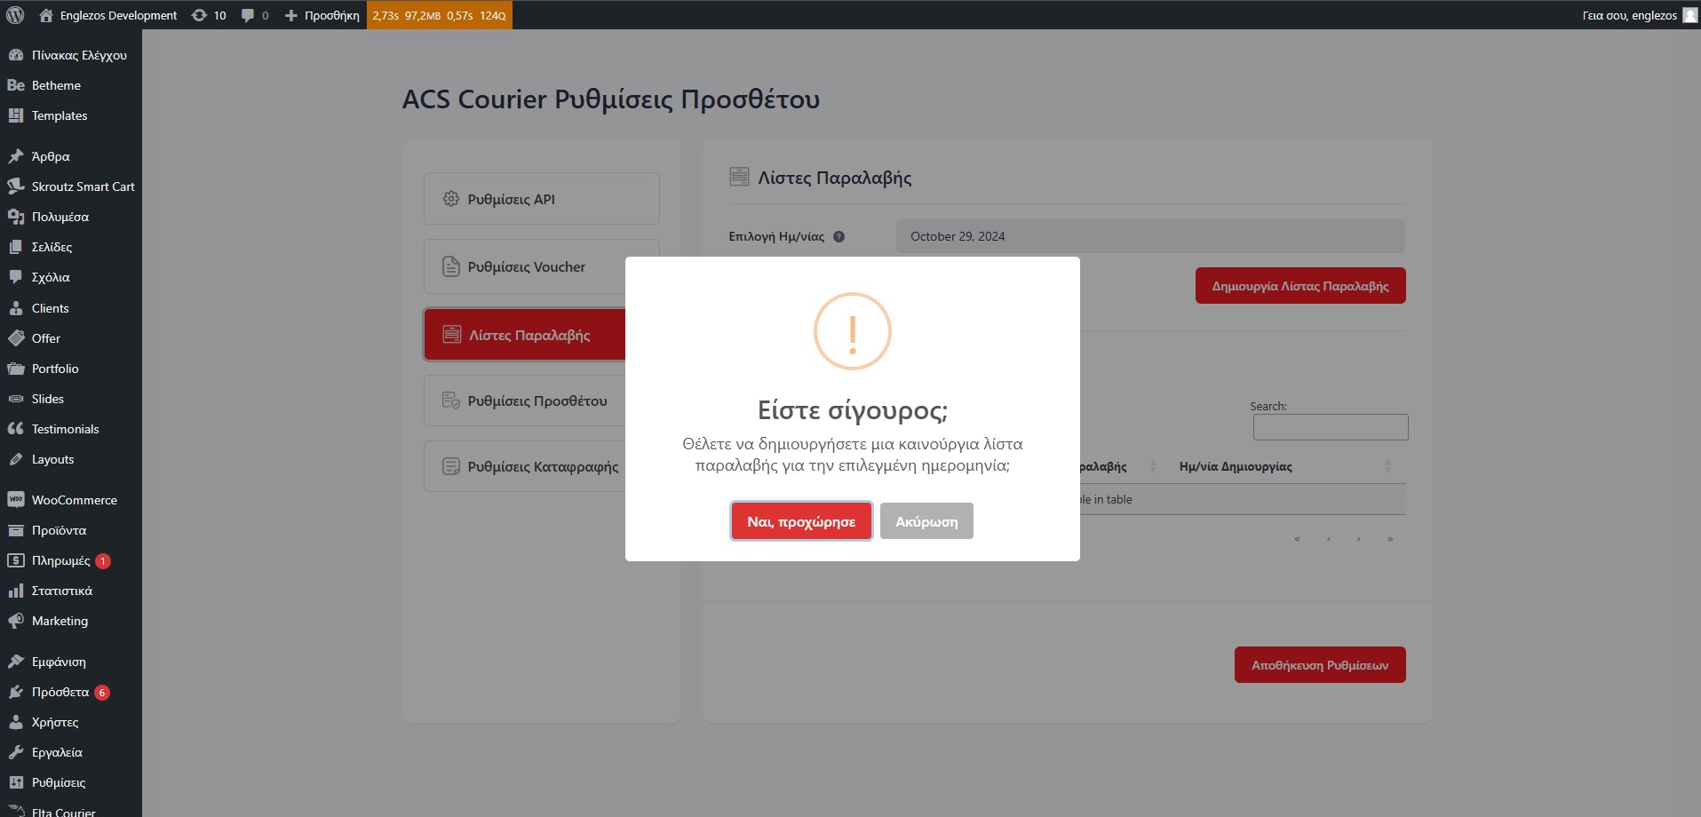Click the Εμφάνιση appearance brush icon
This screenshot has width=1701, height=817.
(16, 662)
